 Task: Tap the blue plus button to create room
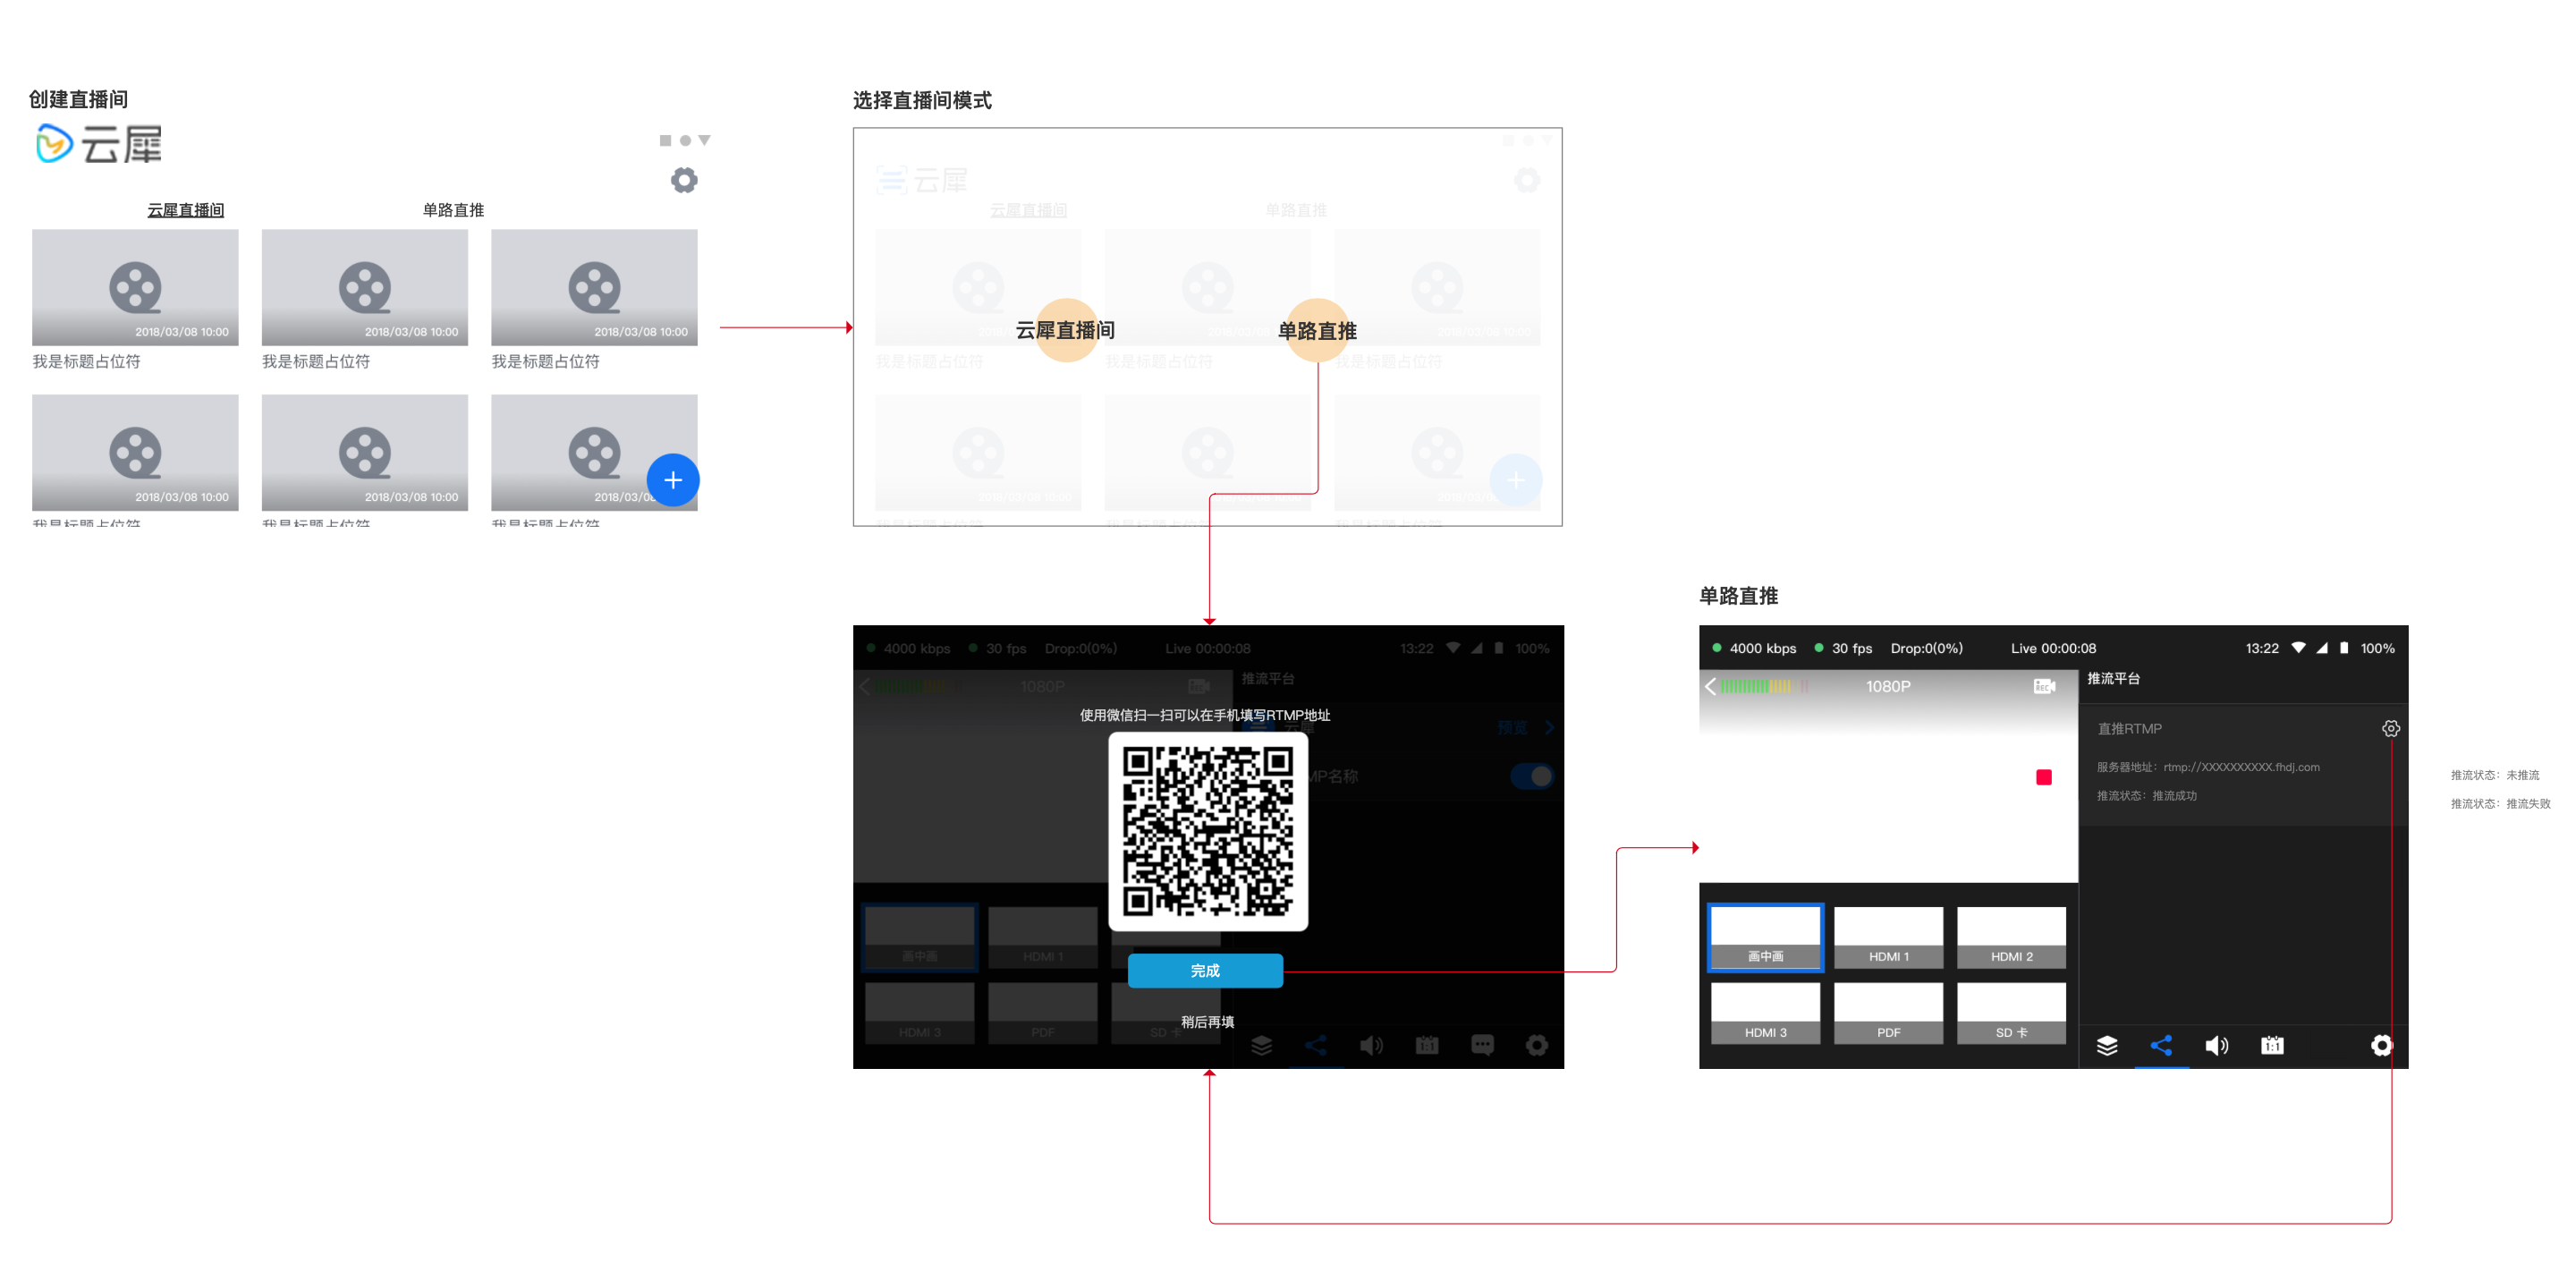pyautogui.click(x=673, y=480)
